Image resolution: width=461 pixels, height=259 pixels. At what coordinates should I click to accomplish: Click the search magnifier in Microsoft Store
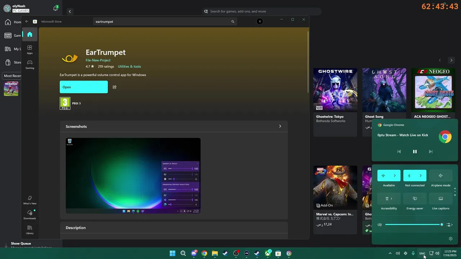233,22
